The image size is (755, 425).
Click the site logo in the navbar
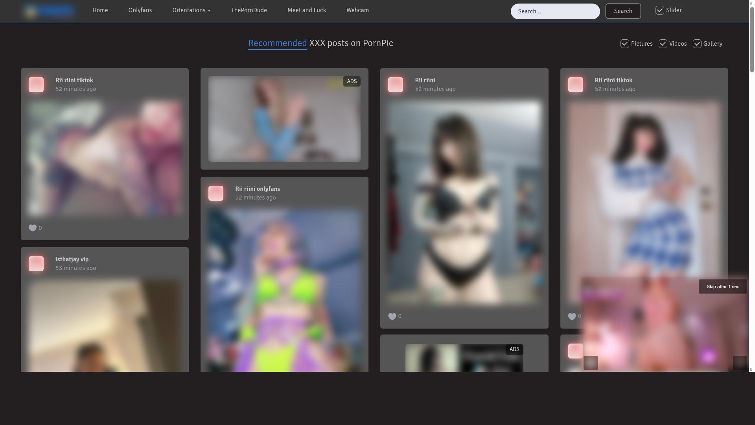(49, 11)
